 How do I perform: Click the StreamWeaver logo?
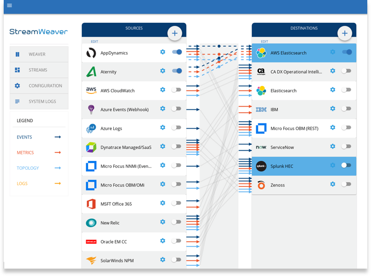pos(38,32)
